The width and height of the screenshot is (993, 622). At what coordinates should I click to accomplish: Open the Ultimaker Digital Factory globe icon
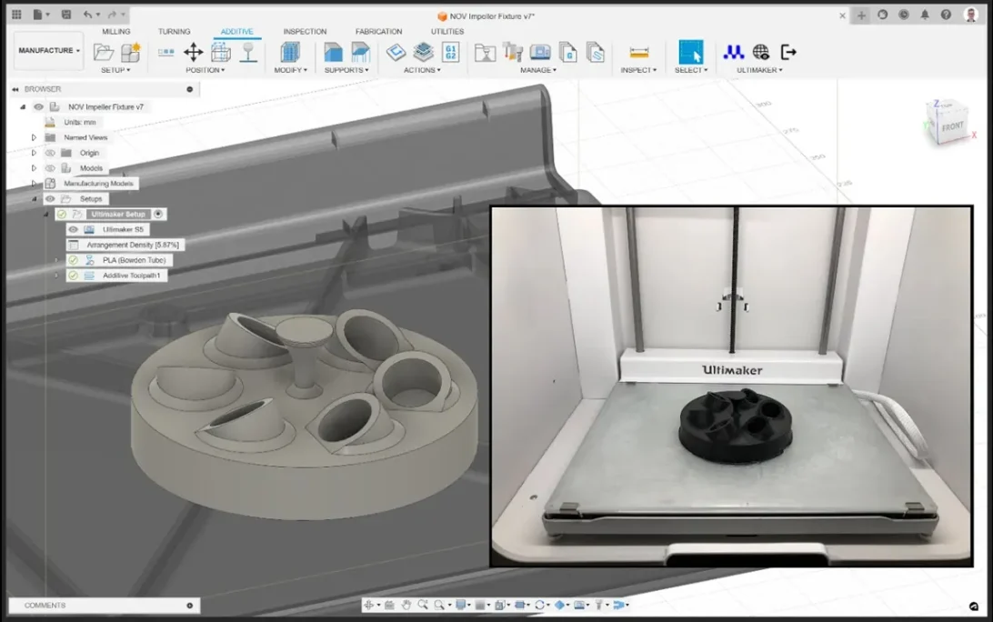[762, 53]
